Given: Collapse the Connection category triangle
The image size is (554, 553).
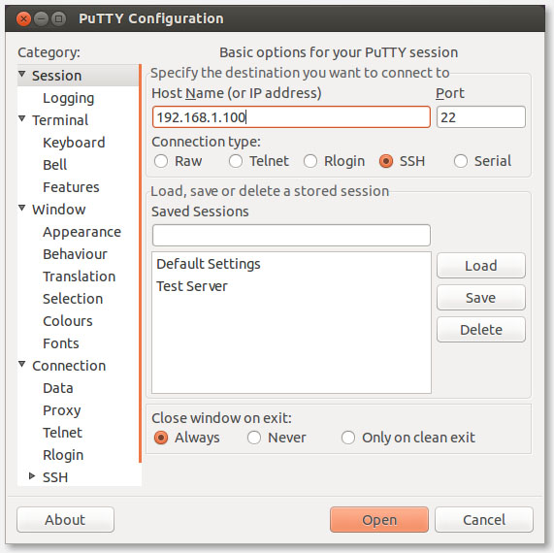Looking at the screenshot, I should [22, 364].
